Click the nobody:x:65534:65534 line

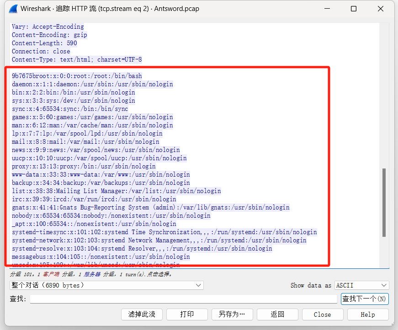111,216
